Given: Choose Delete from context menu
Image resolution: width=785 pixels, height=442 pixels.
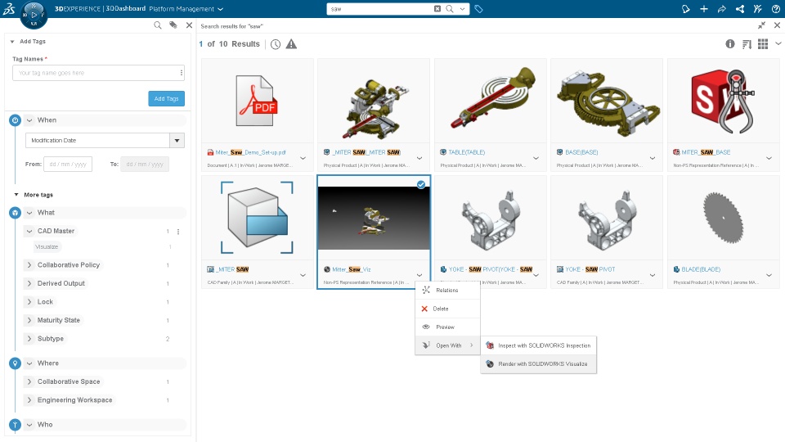Looking at the screenshot, I should click(447, 309).
